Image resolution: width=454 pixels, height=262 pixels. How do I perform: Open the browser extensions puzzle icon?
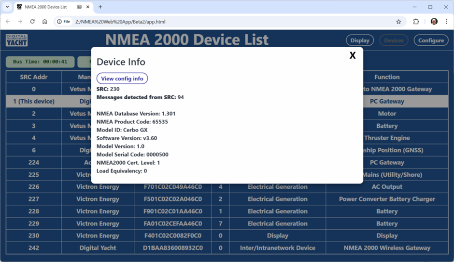coord(416,22)
